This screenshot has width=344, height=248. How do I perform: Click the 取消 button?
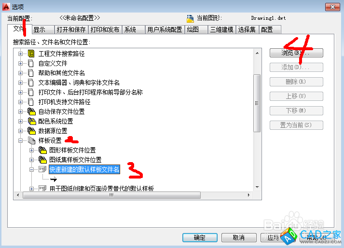[x=239, y=237]
